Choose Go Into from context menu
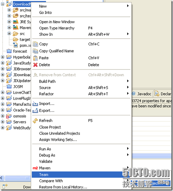173x191 pixels. [81, 13]
